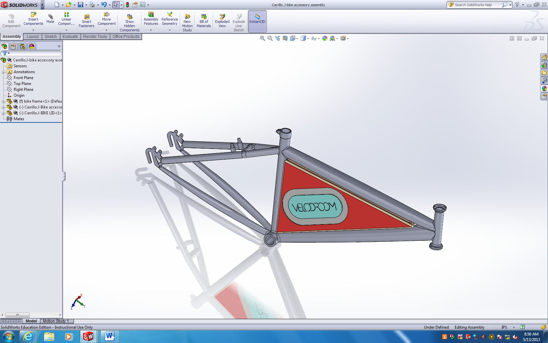Open file Properties from the quick toolbar
548x343 pixels.
[135, 5]
